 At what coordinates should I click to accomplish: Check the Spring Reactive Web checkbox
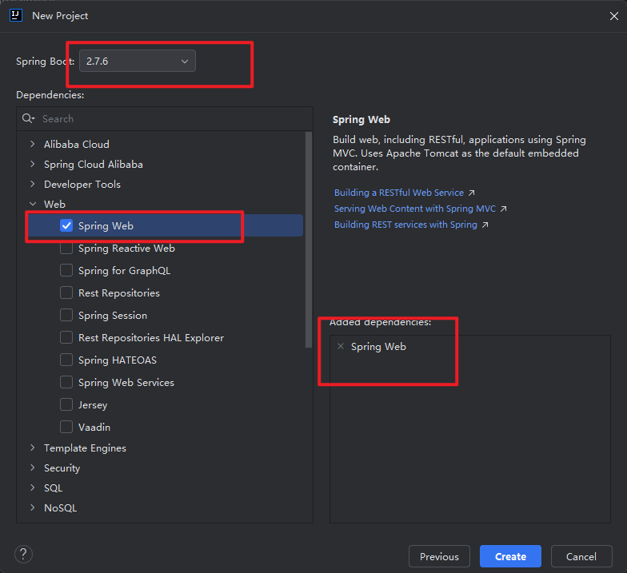(66, 248)
